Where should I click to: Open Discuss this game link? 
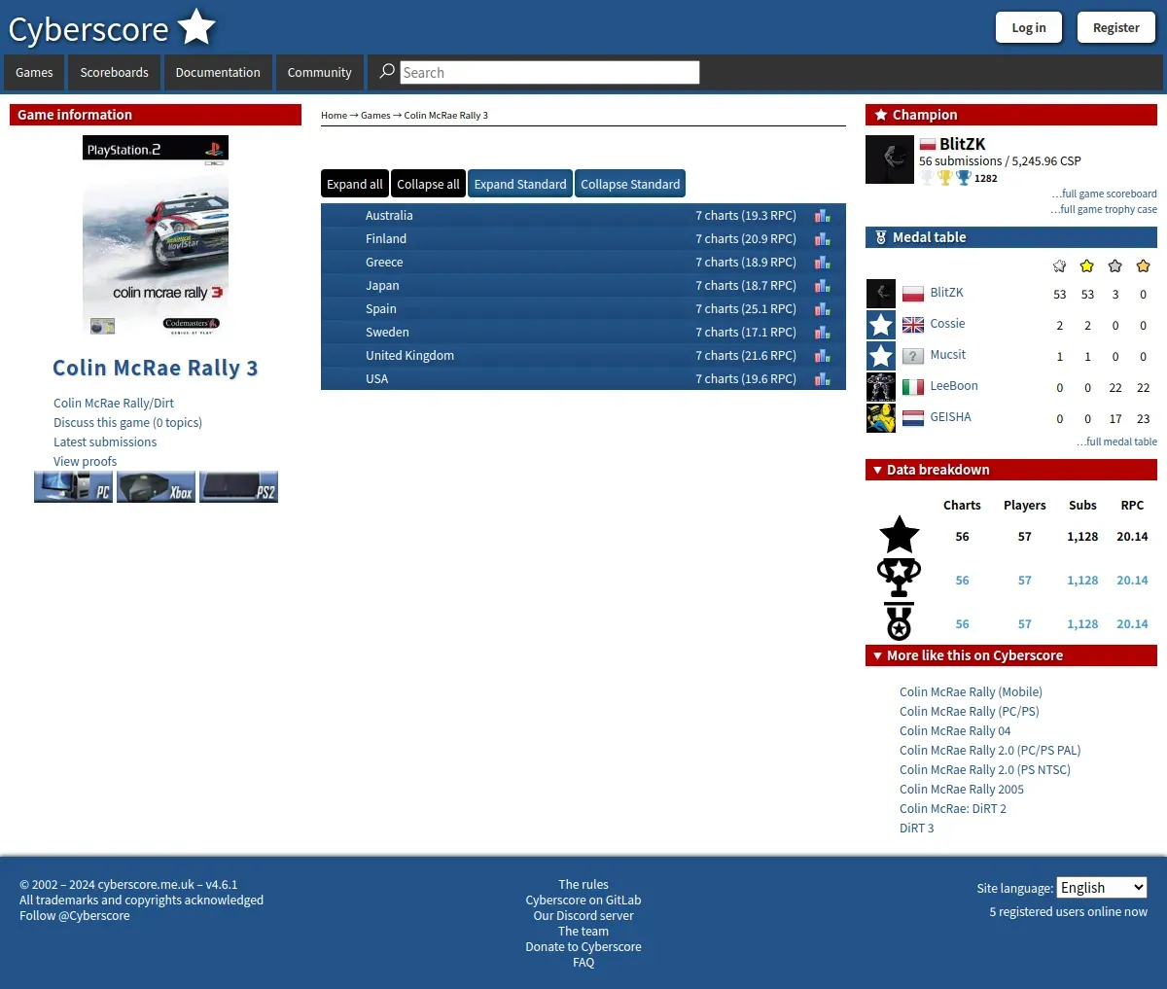click(x=127, y=422)
